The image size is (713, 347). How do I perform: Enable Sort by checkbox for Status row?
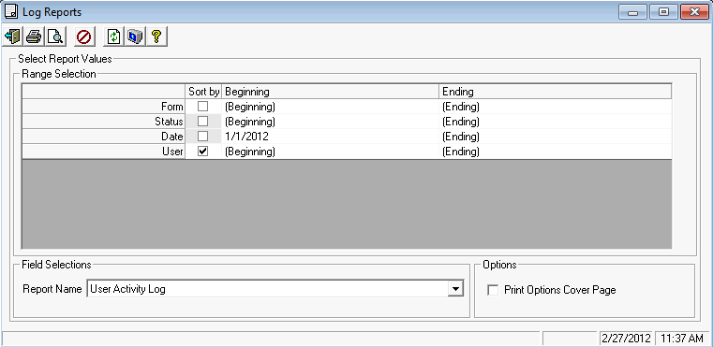click(x=202, y=122)
